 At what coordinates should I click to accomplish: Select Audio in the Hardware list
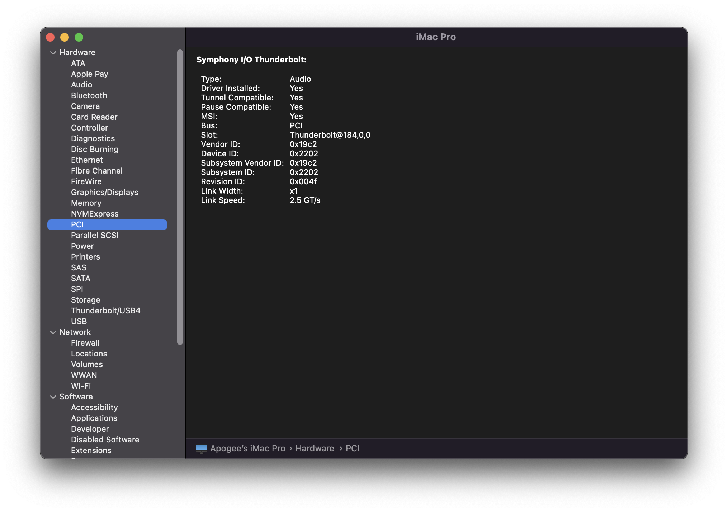tap(81, 85)
